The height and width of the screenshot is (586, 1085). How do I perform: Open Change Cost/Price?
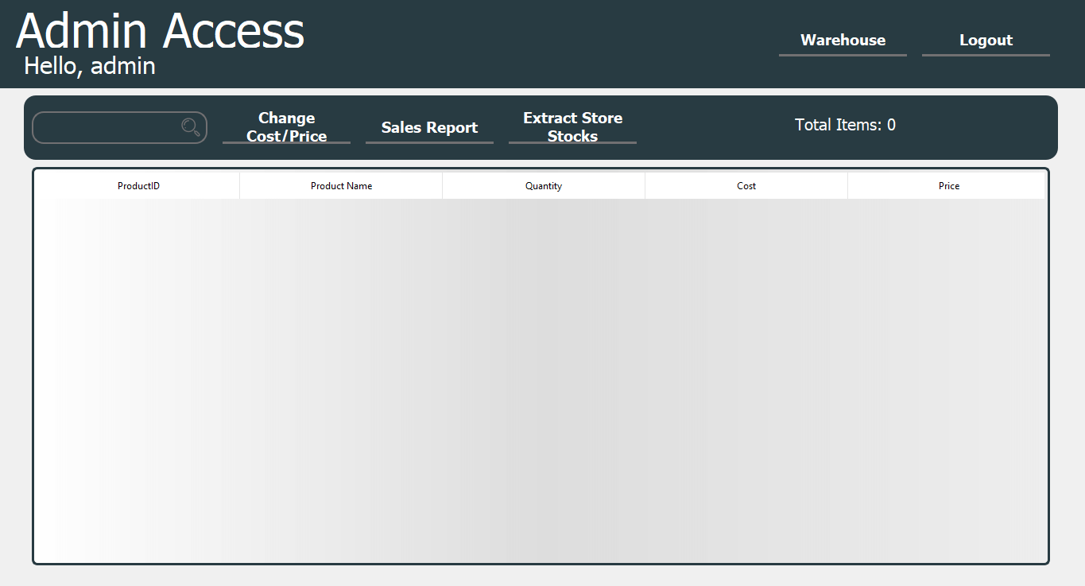coord(286,127)
